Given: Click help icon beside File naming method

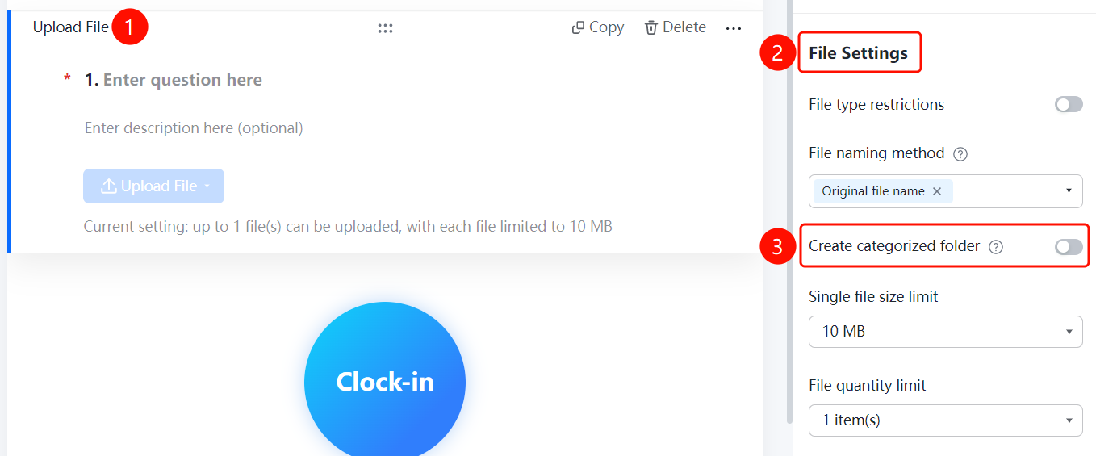Looking at the screenshot, I should [x=960, y=153].
